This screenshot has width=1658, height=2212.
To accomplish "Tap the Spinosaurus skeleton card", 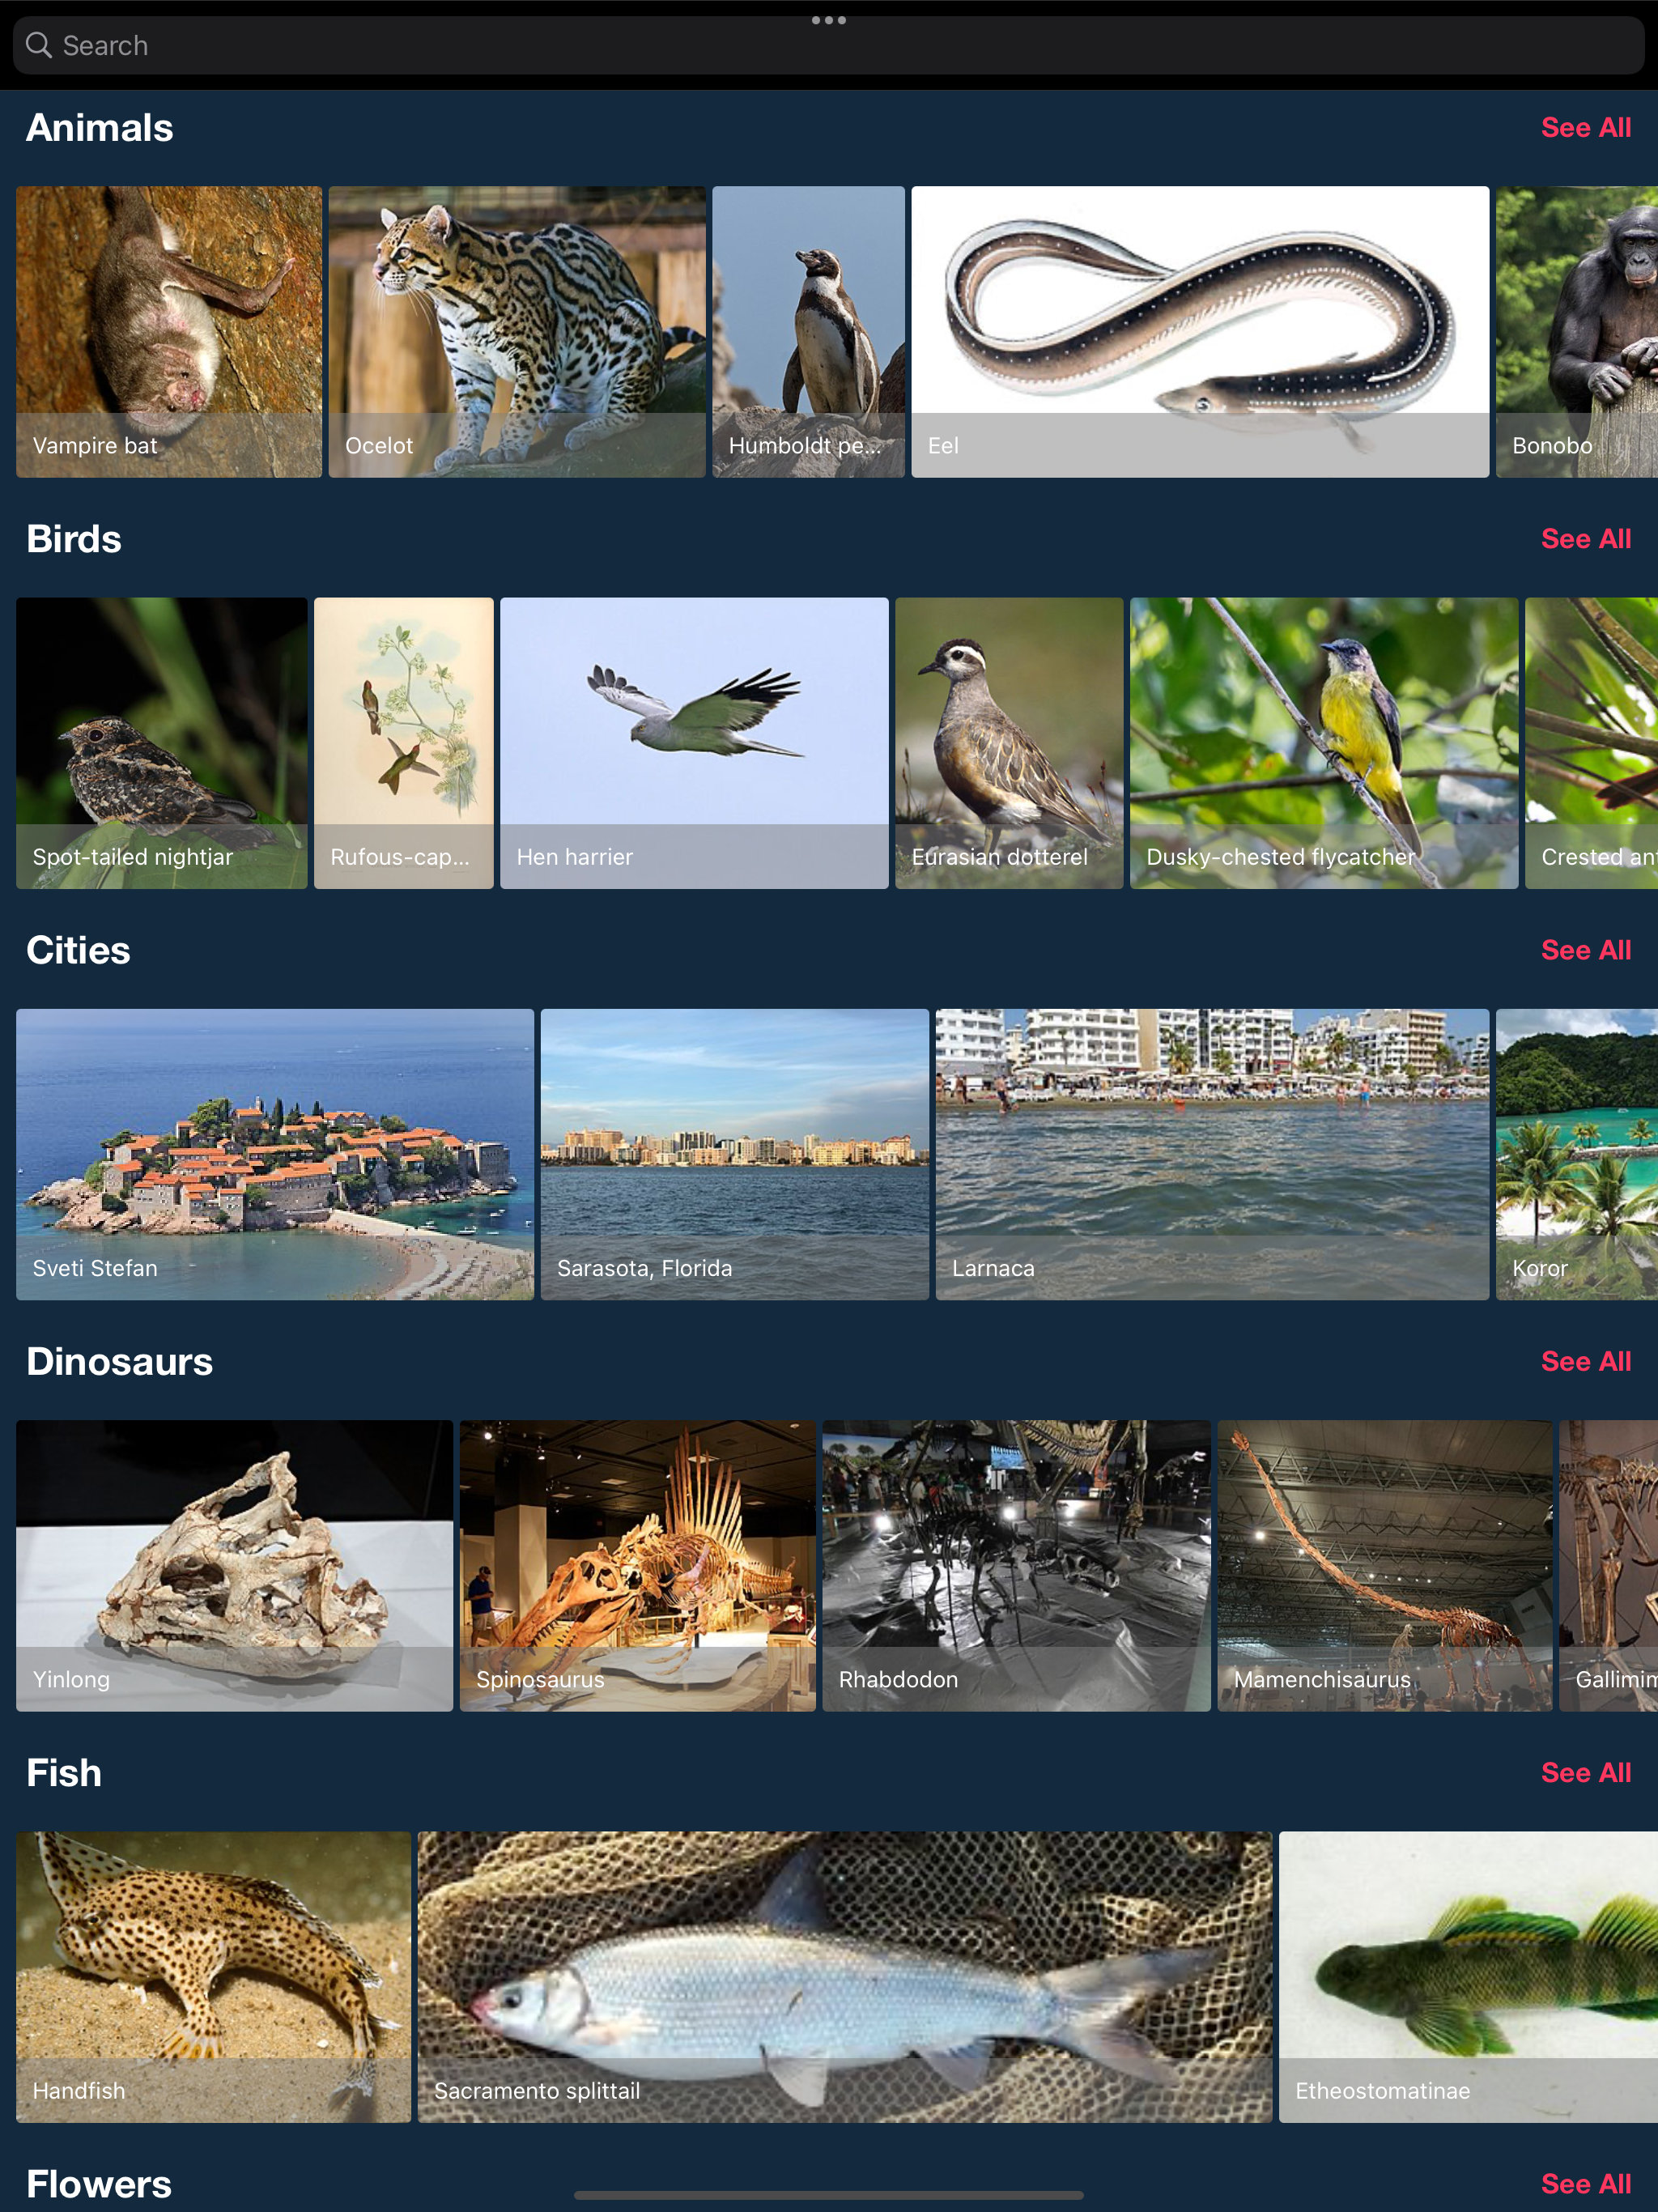I will click(x=637, y=1565).
